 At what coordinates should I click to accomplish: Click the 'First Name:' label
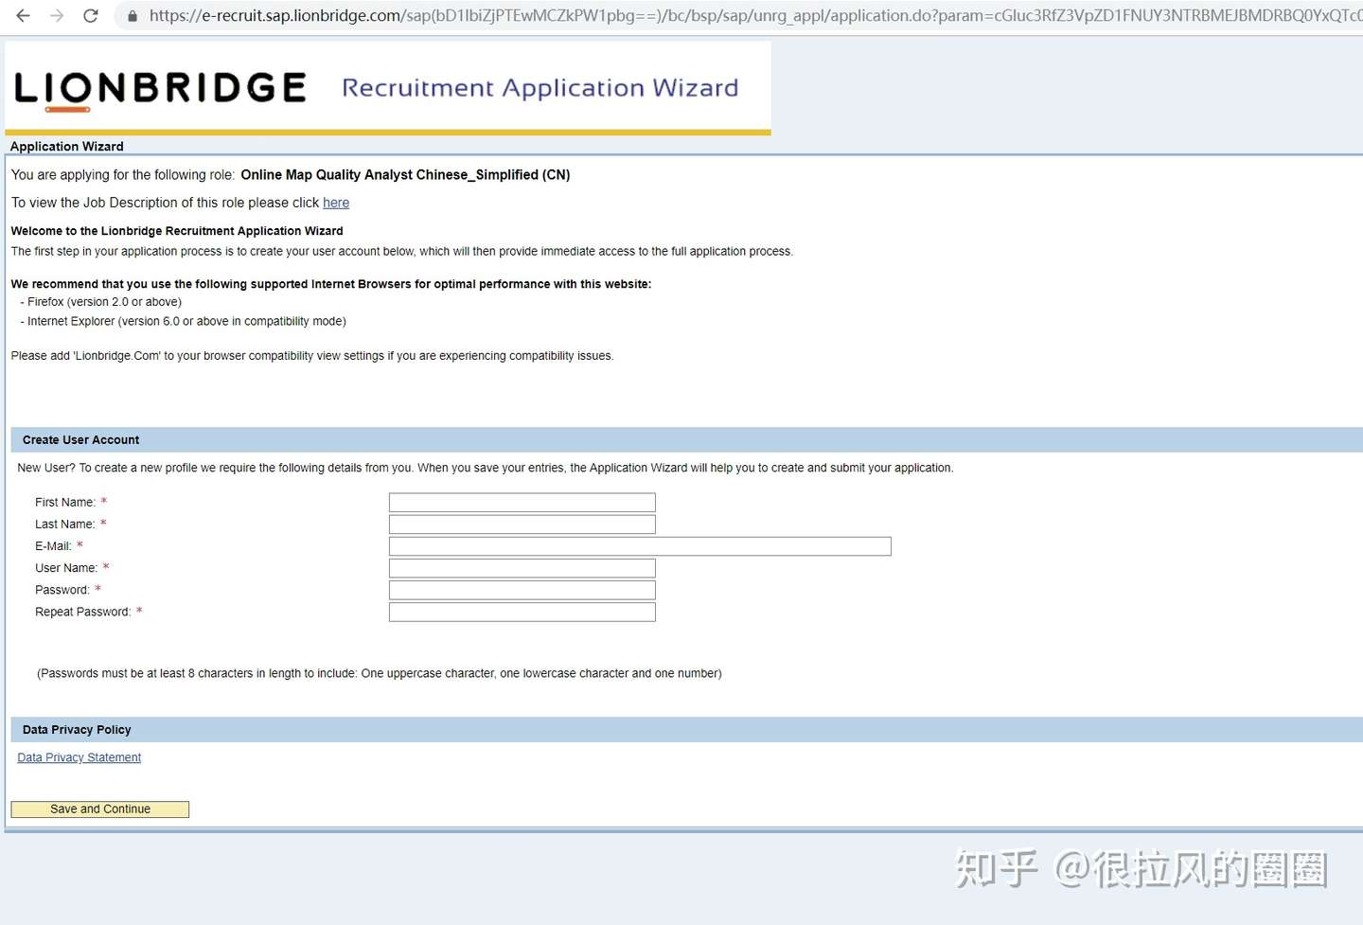pos(65,503)
